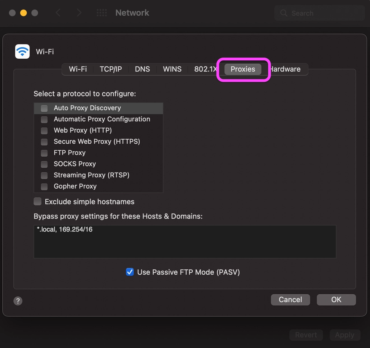Cancel the proxy settings changes
The image size is (370, 348).
coord(290,300)
